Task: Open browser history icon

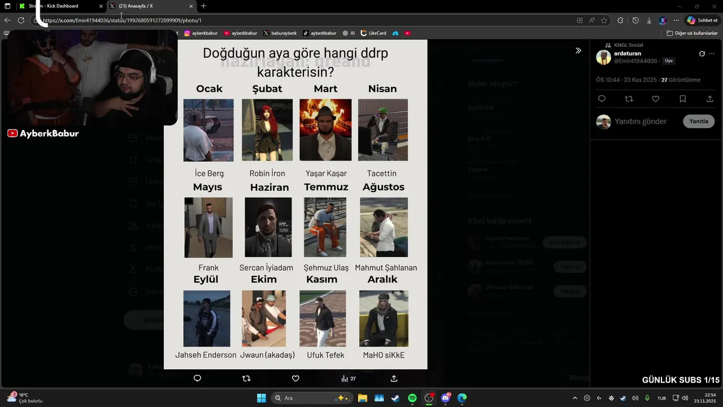Action: [635, 20]
